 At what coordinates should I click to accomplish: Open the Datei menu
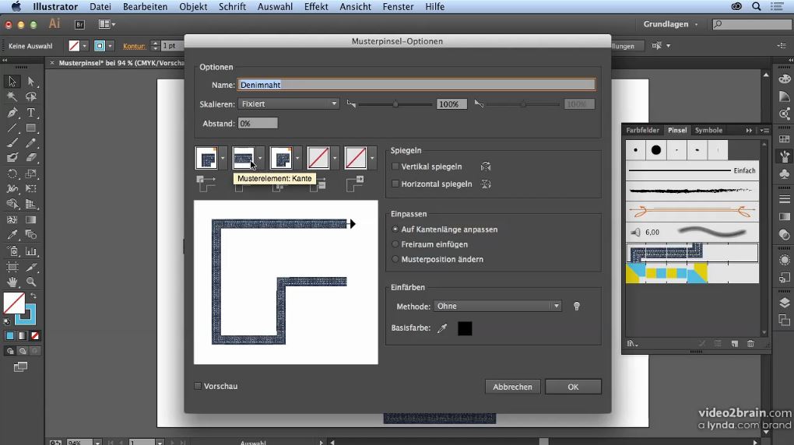100,6
